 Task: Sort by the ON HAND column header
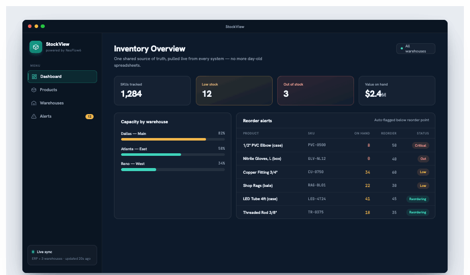[x=362, y=133]
